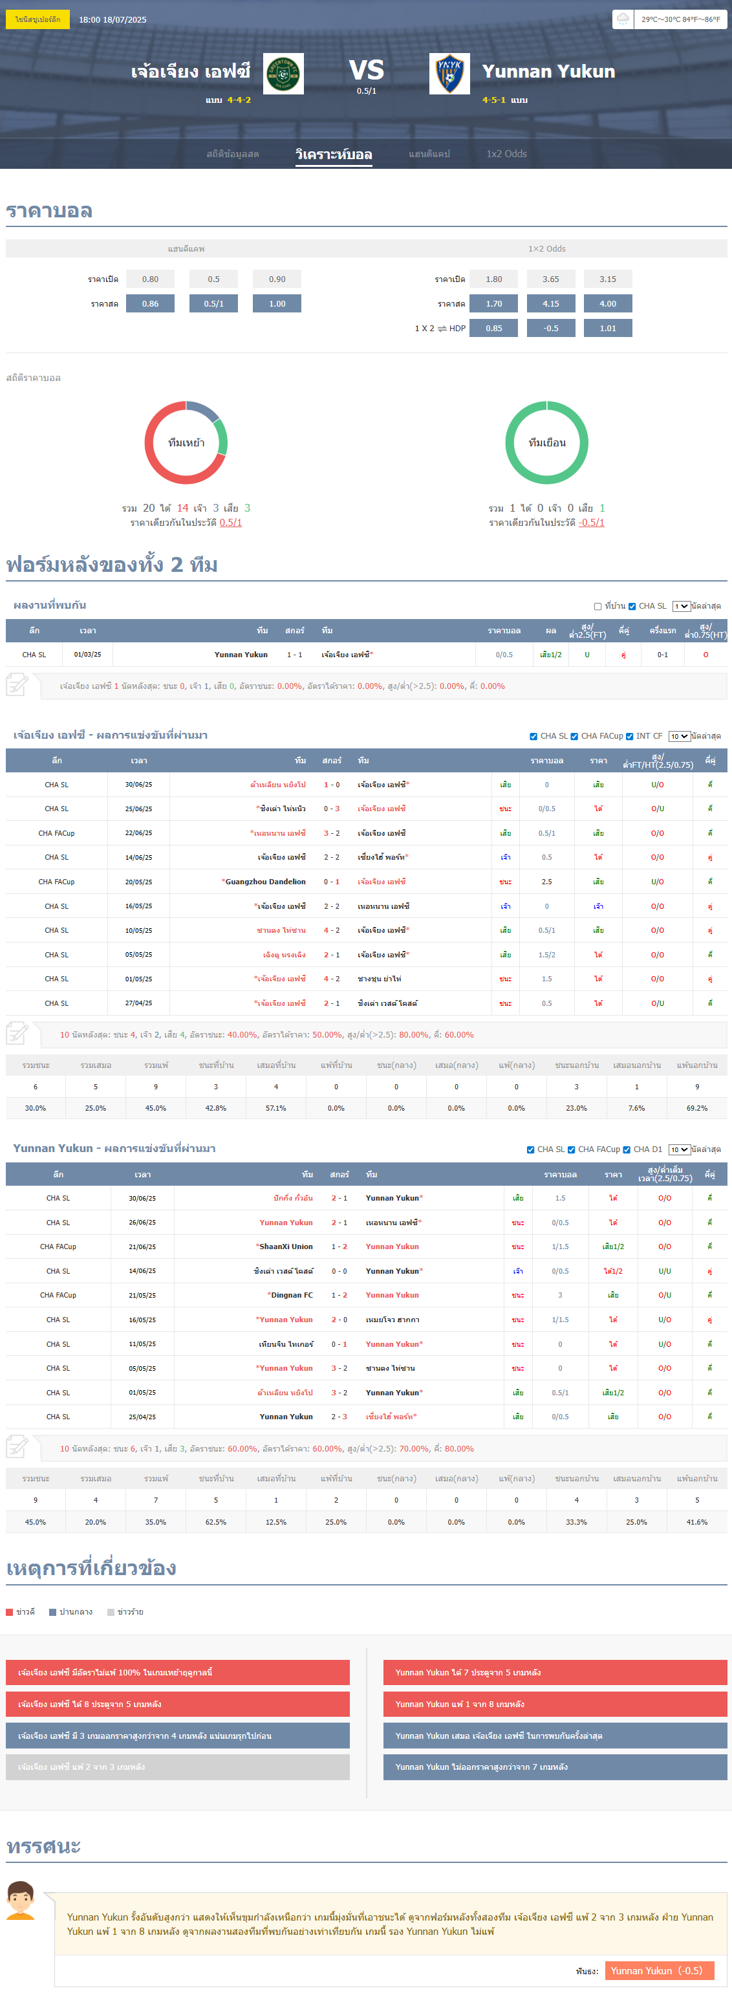Click the head-to-head score 1 - 1
Viewport: 732px width, 1993px height.
pyautogui.click(x=295, y=655)
